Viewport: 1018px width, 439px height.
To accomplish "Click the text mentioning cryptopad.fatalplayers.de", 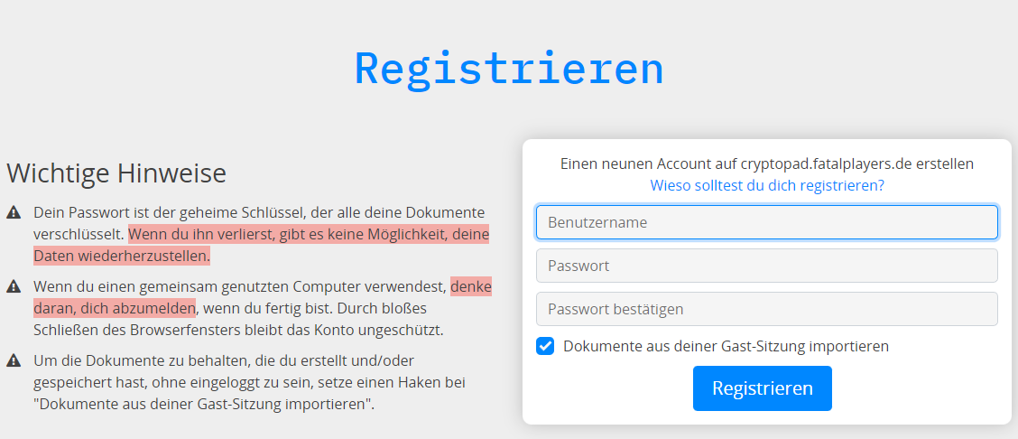I will tap(767, 163).
